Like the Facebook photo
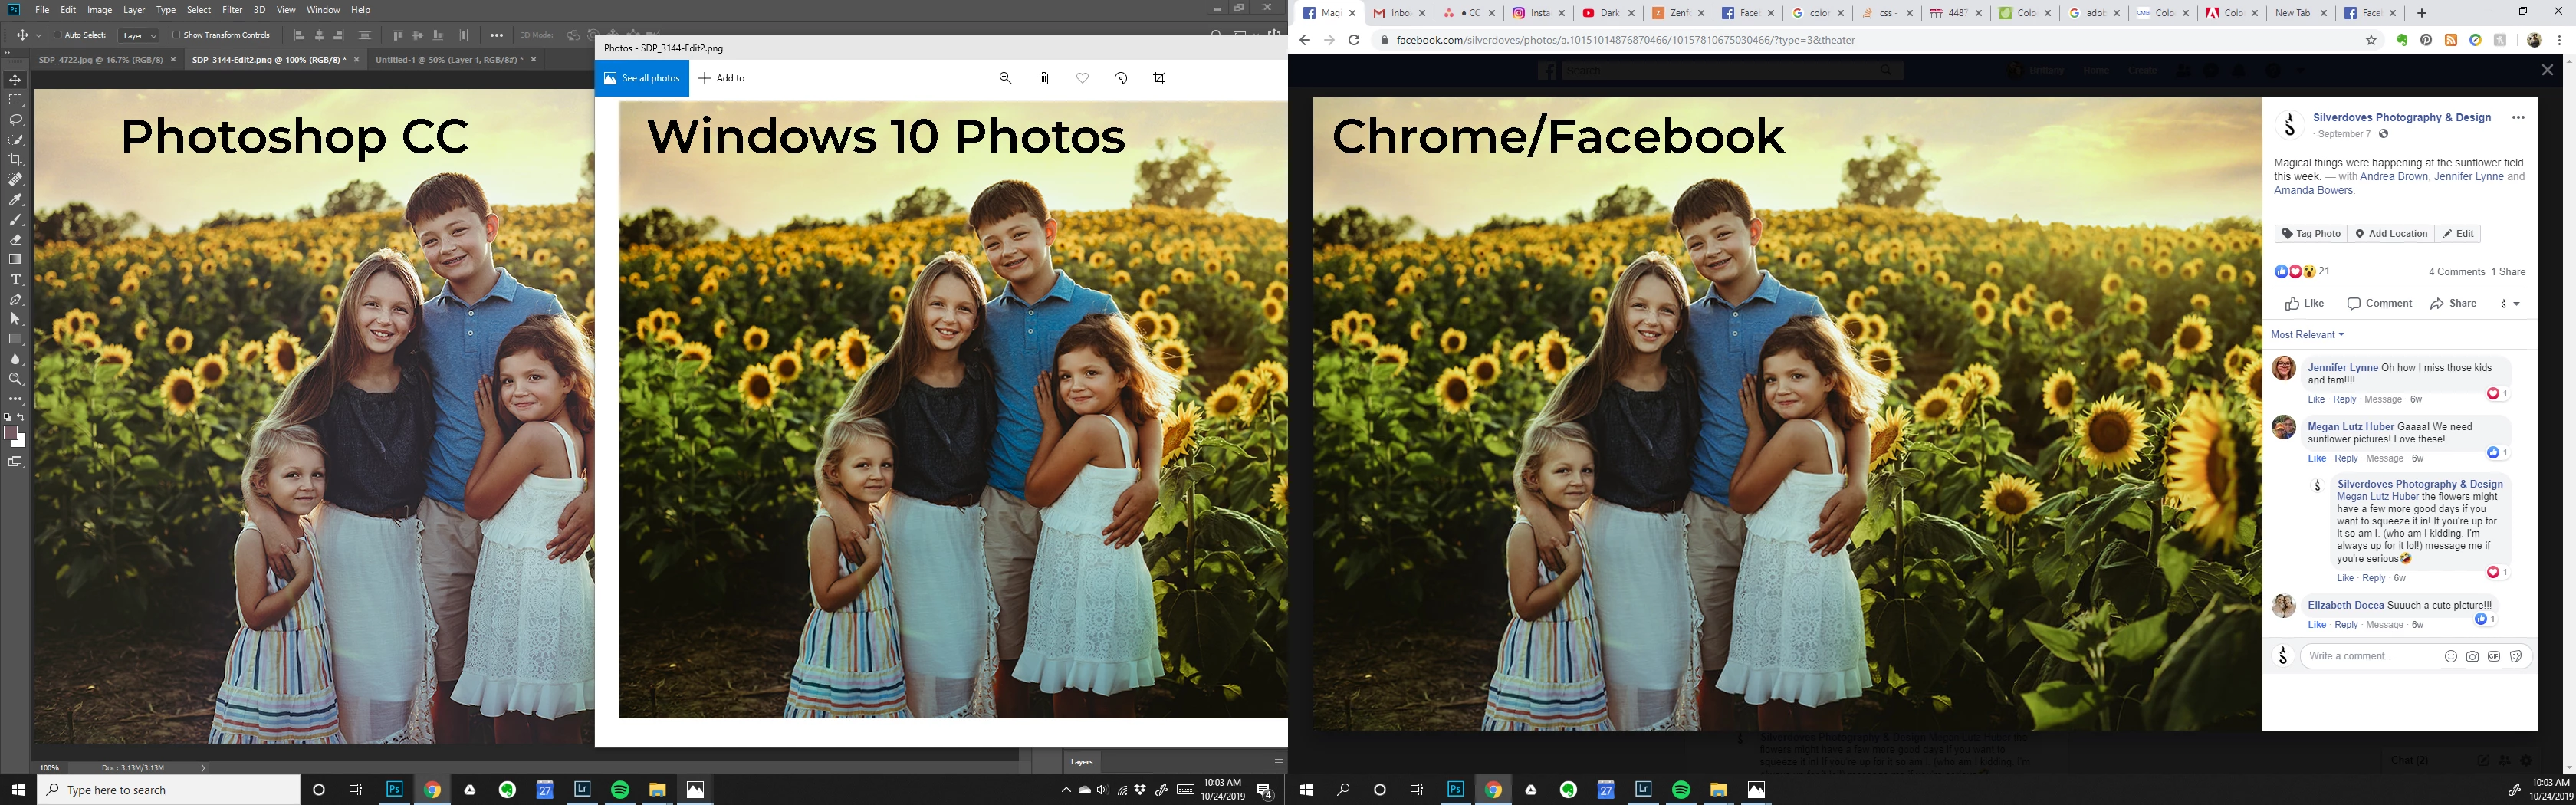The width and height of the screenshot is (2576, 805). [2304, 304]
